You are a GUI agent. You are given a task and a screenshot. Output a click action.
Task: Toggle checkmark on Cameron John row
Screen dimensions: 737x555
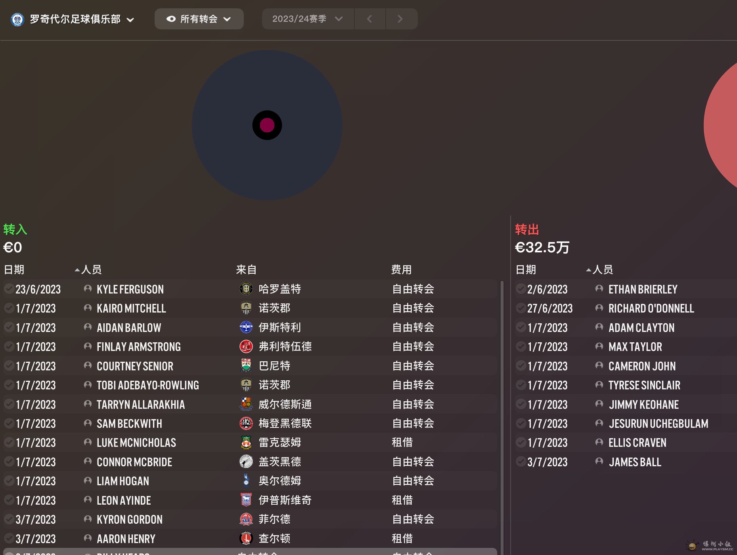point(521,366)
